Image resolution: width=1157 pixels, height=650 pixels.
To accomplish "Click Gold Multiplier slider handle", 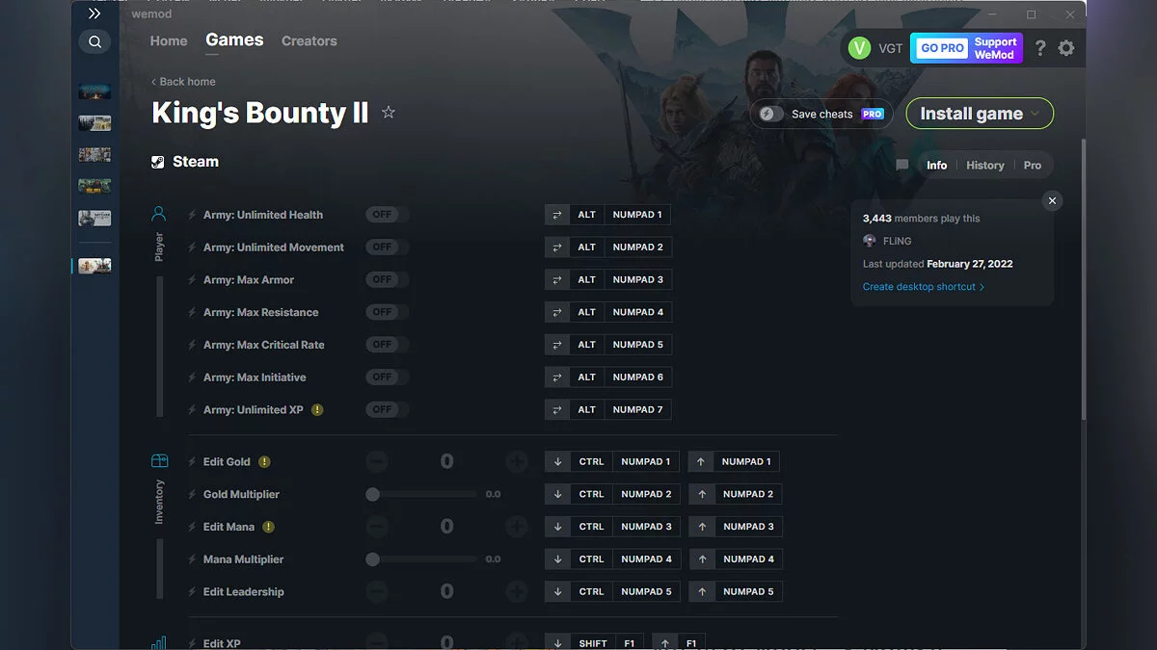I will coord(373,494).
